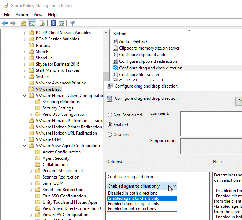
Task: Click the Configure file transfer setting icon
Action: pyautogui.click(x=115, y=75)
